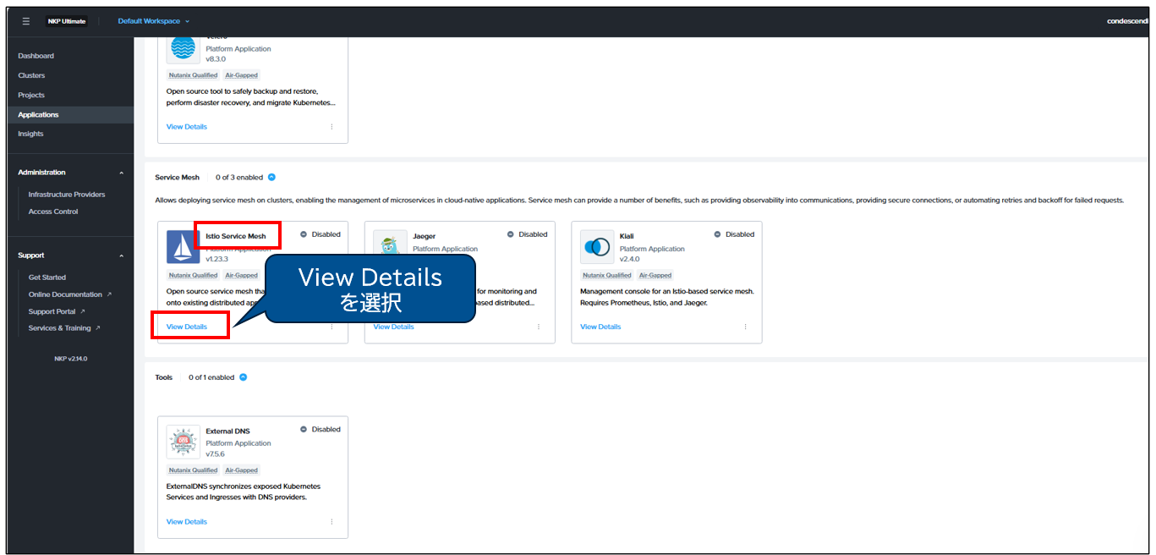Open the Default Workspace dropdown
The width and height of the screenshot is (1156, 555).
coord(153,21)
